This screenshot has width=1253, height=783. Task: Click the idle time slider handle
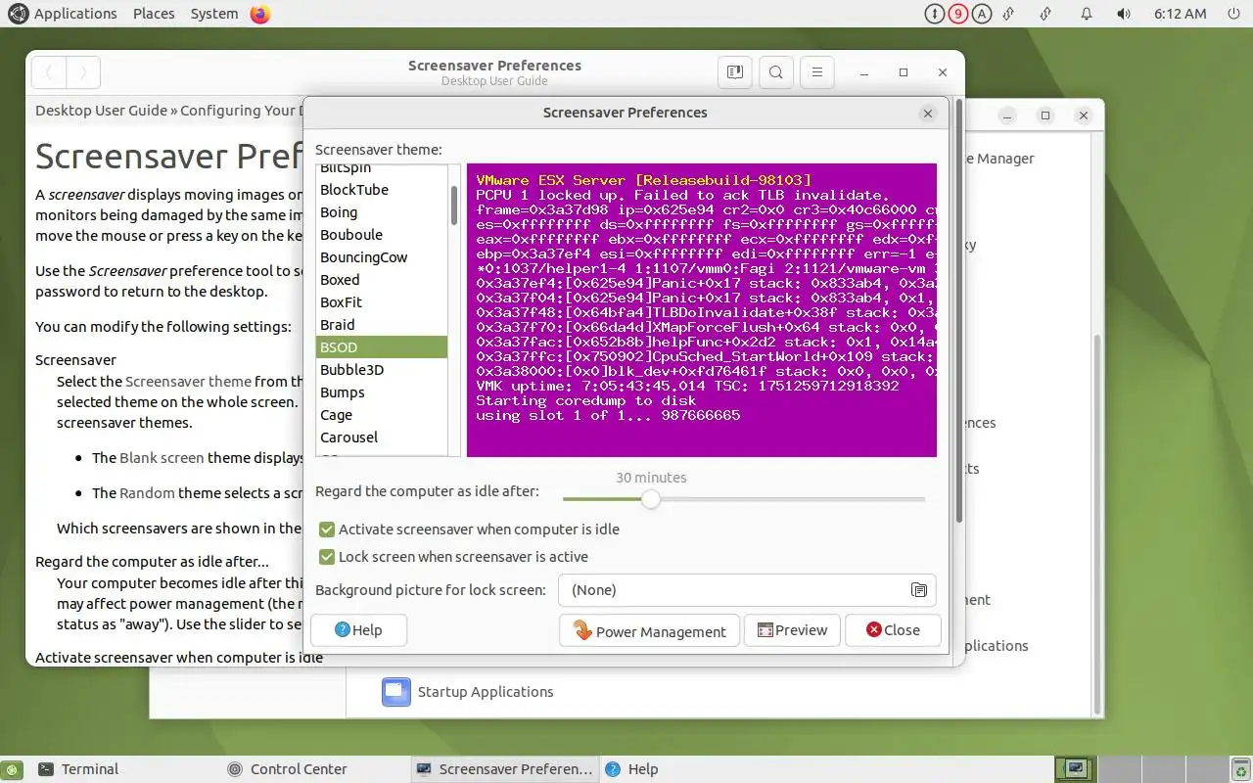pyautogui.click(x=651, y=499)
